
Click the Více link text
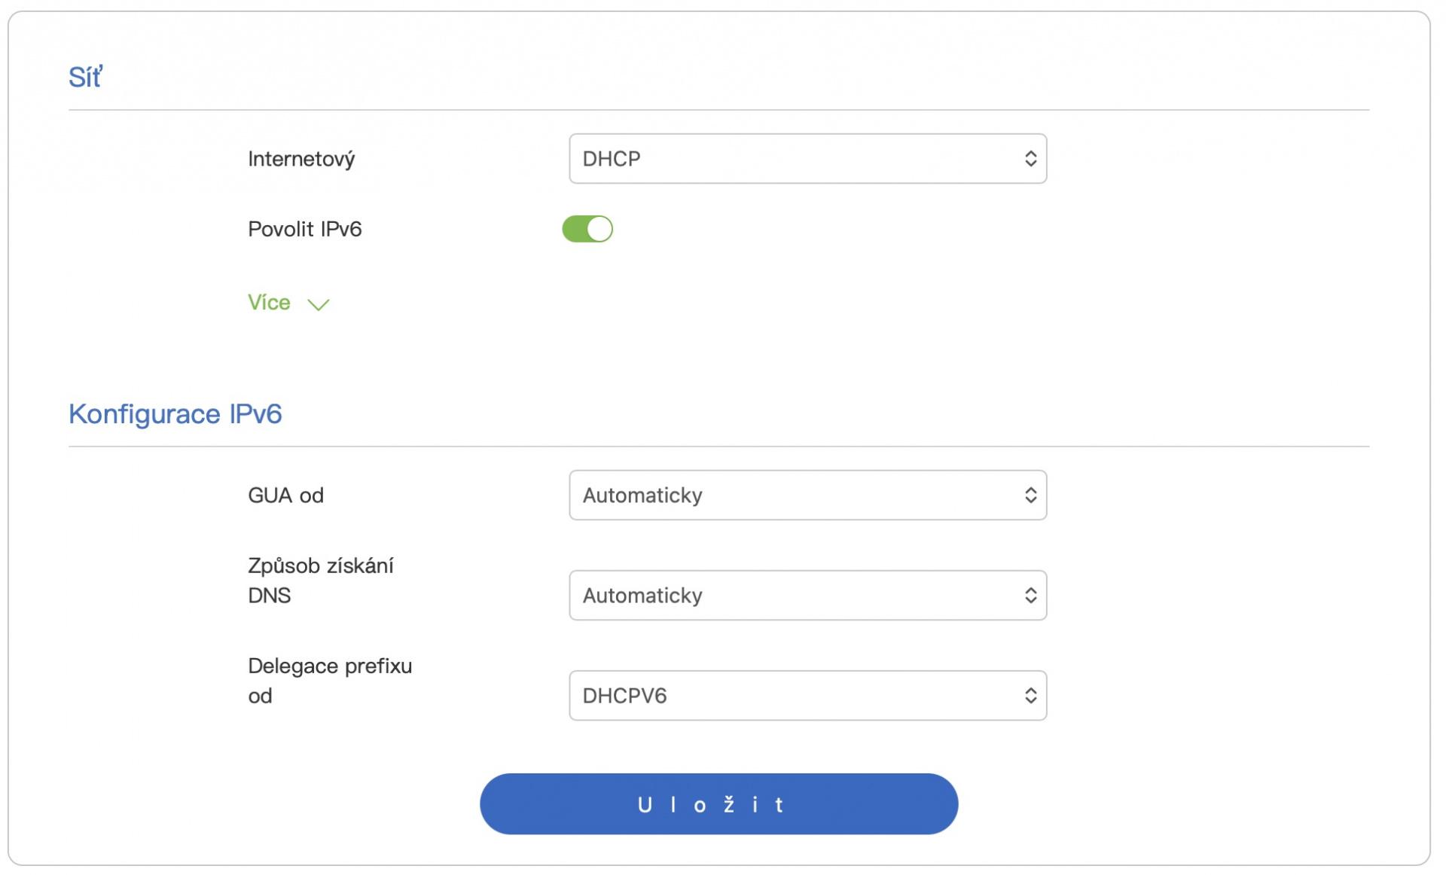tap(269, 303)
